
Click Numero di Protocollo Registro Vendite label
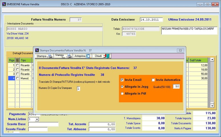pyautogui.click(x=67, y=75)
